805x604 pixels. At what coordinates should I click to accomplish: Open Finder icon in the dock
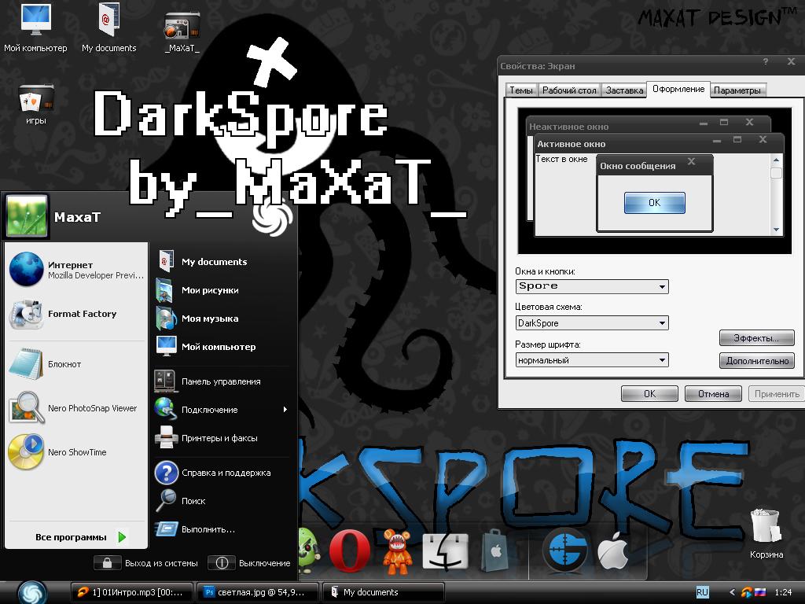(445, 551)
